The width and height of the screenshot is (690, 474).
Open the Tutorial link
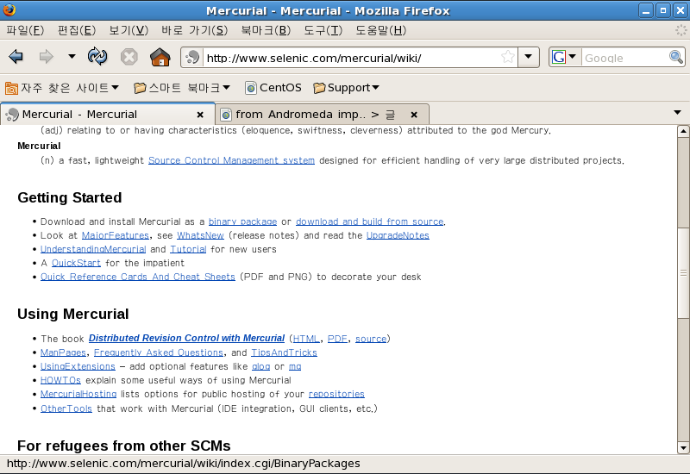tap(188, 249)
